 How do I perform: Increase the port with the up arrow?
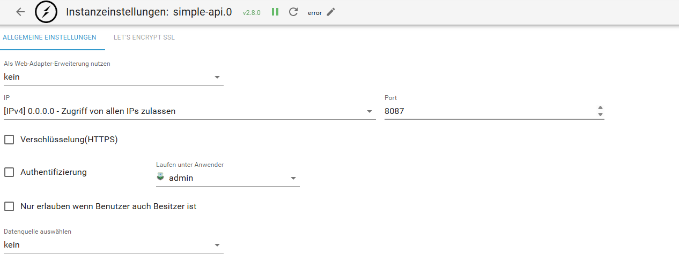tap(600, 108)
